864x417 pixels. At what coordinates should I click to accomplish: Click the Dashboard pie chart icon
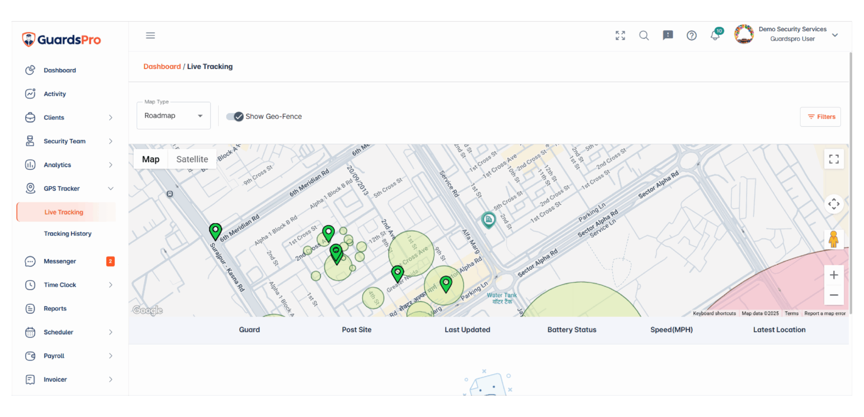click(x=30, y=70)
